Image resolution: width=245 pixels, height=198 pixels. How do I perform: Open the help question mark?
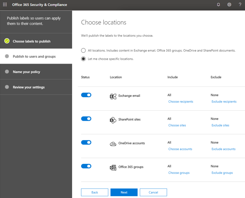(240, 4)
